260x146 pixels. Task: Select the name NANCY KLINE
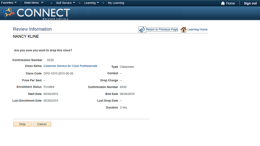pyautogui.click(x=26, y=36)
